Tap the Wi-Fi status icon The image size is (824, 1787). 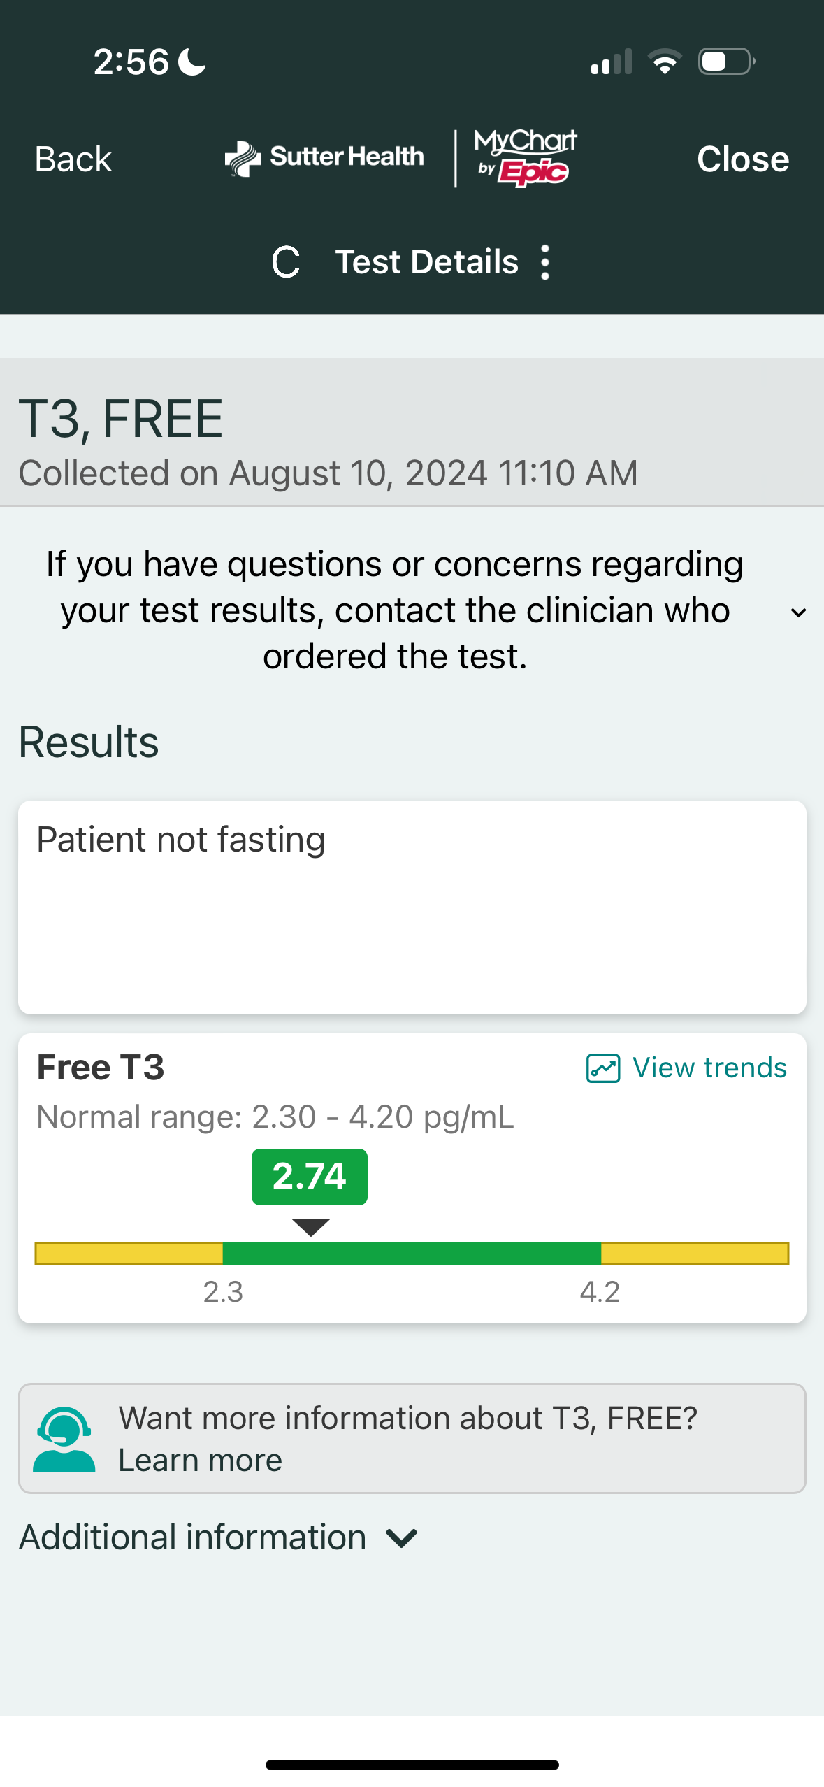pos(665,62)
